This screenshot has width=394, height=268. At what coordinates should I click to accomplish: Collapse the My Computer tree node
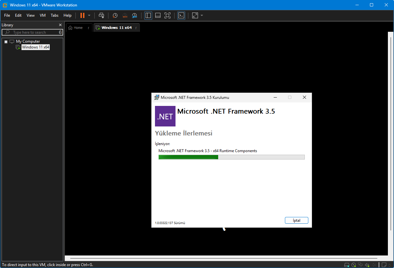(x=6, y=42)
